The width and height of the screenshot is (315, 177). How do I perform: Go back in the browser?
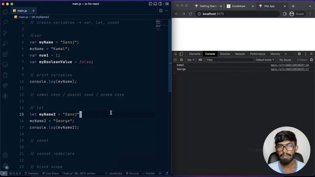click(x=176, y=14)
